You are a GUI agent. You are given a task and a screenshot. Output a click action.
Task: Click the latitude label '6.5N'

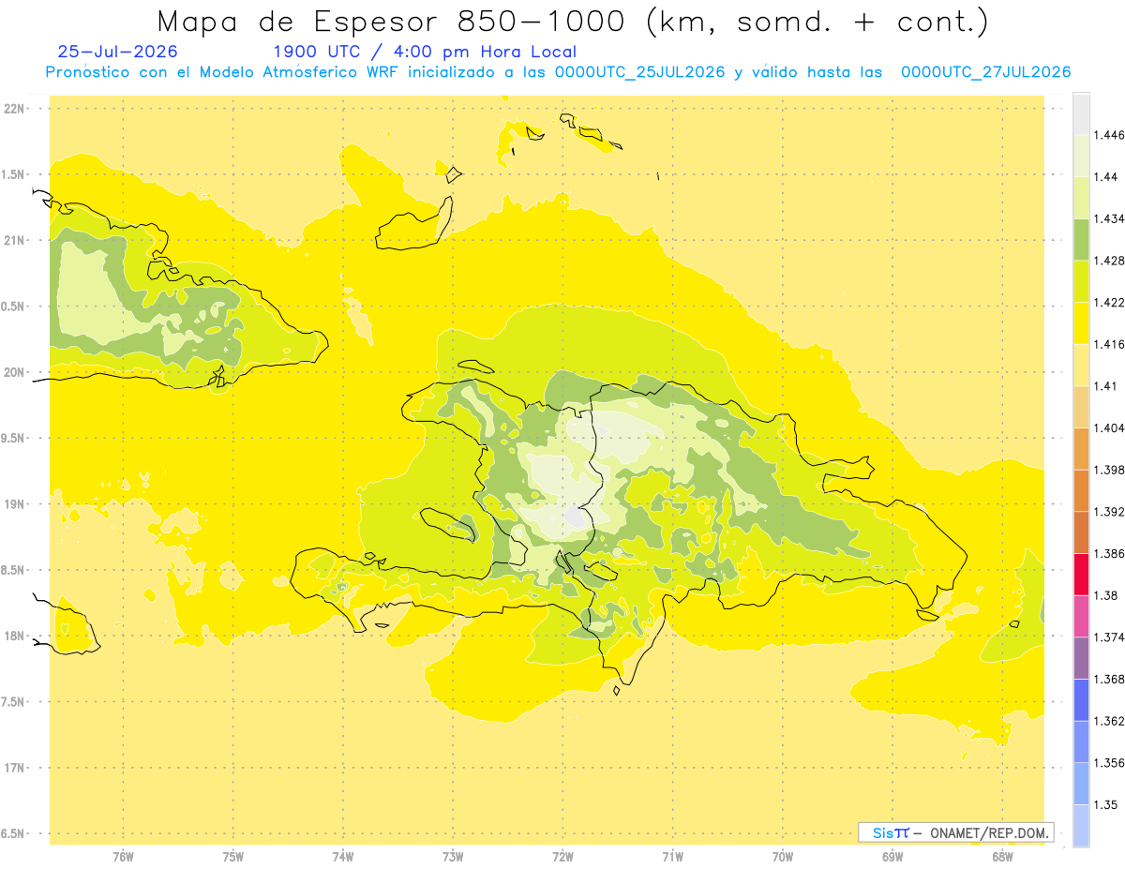point(14,833)
